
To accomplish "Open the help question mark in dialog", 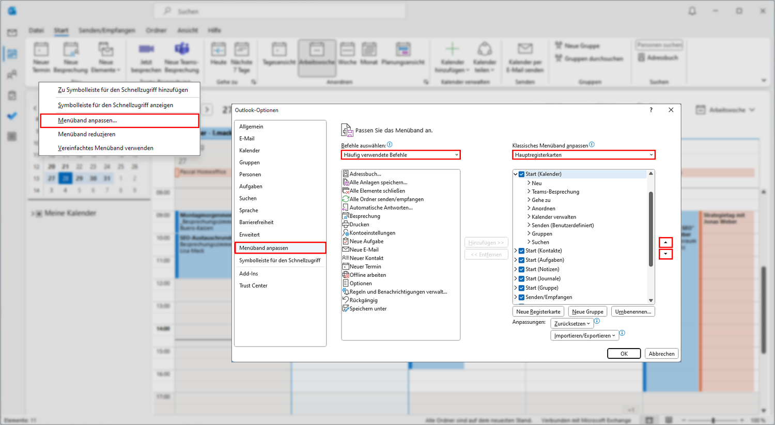I will [x=651, y=110].
